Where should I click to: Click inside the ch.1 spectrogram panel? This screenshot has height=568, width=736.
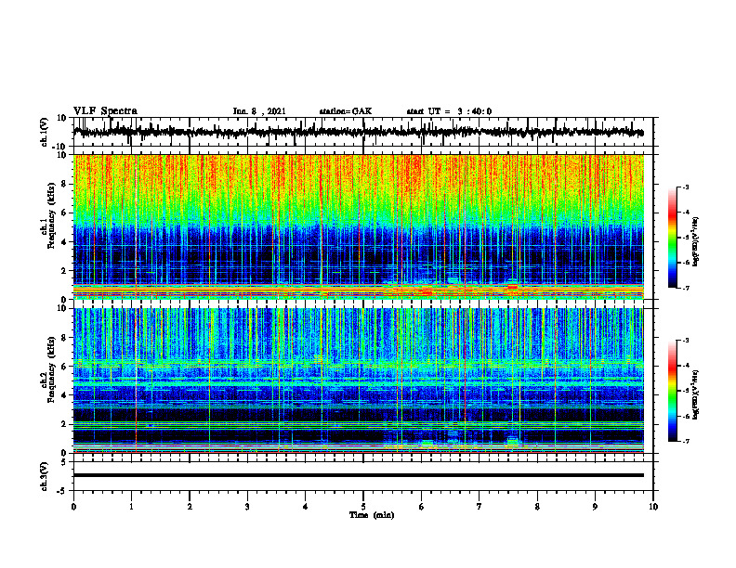(x=358, y=226)
